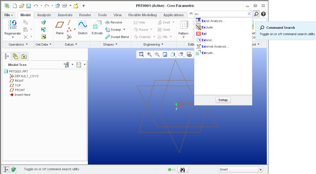Open a file using the folder icon

[x=22, y=6]
